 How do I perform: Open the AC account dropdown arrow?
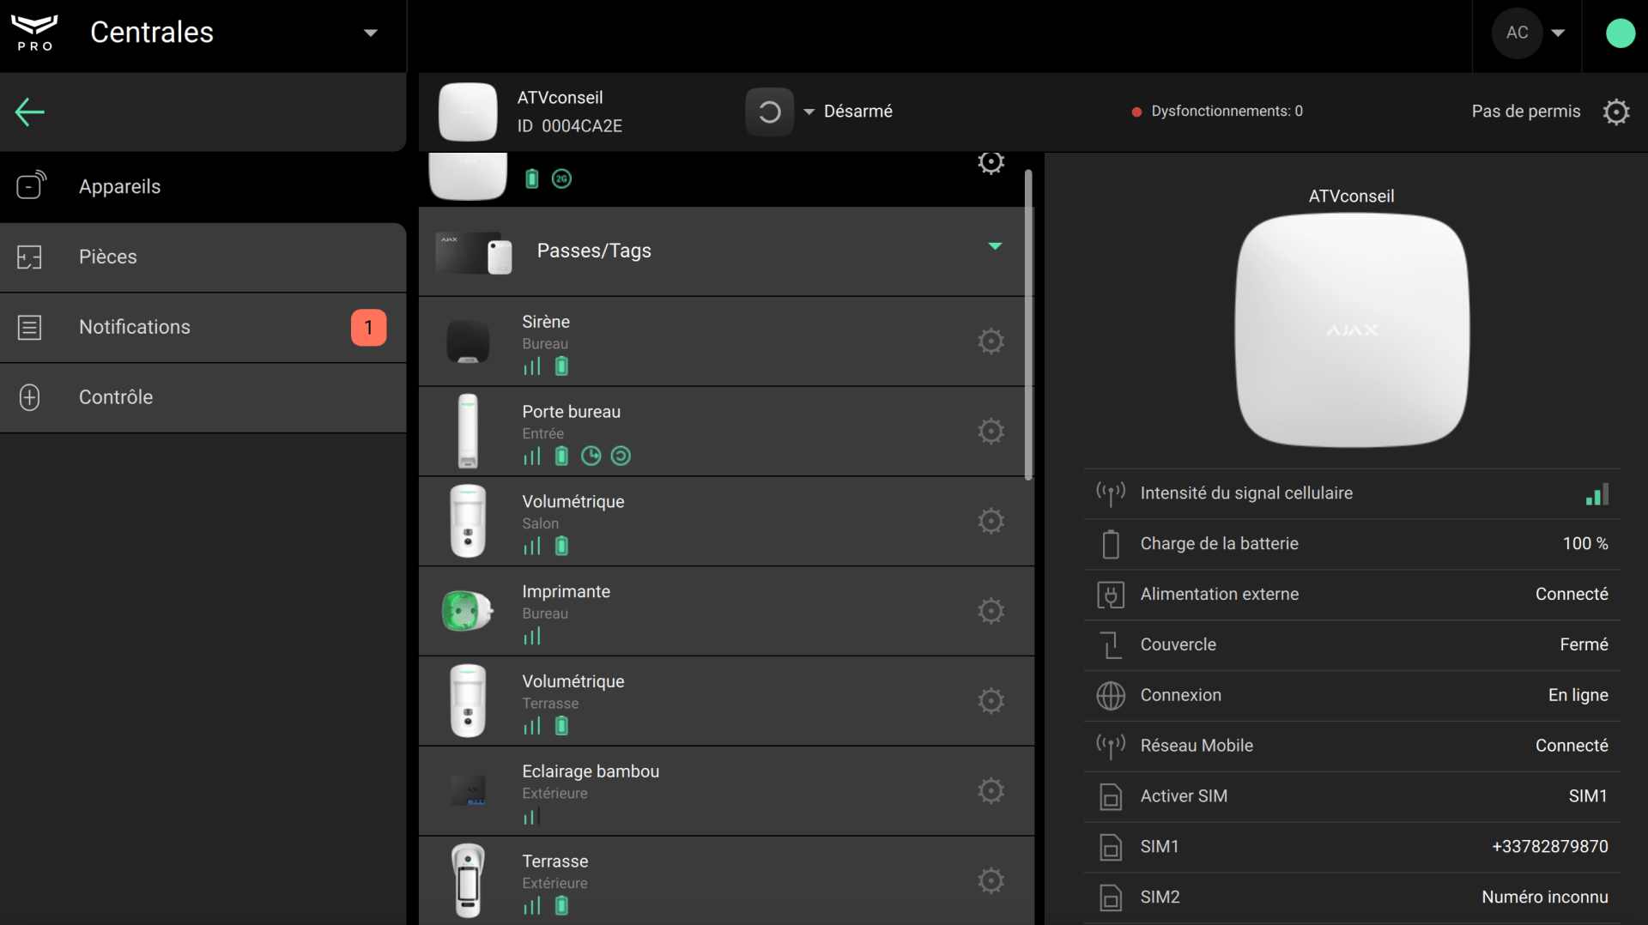(1558, 33)
